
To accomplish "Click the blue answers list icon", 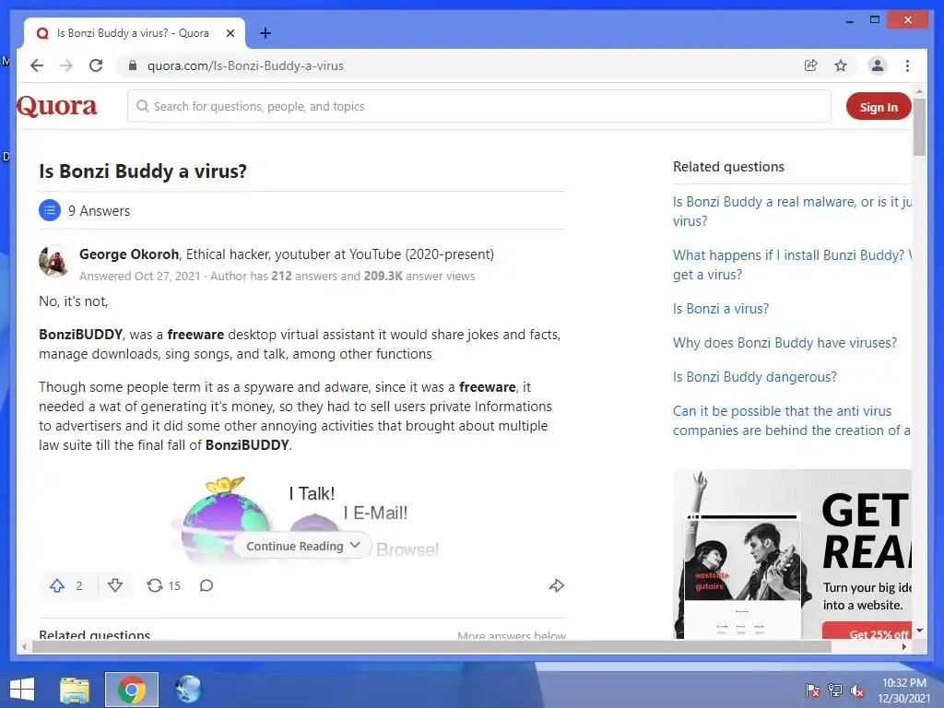I will coord(50,210).
